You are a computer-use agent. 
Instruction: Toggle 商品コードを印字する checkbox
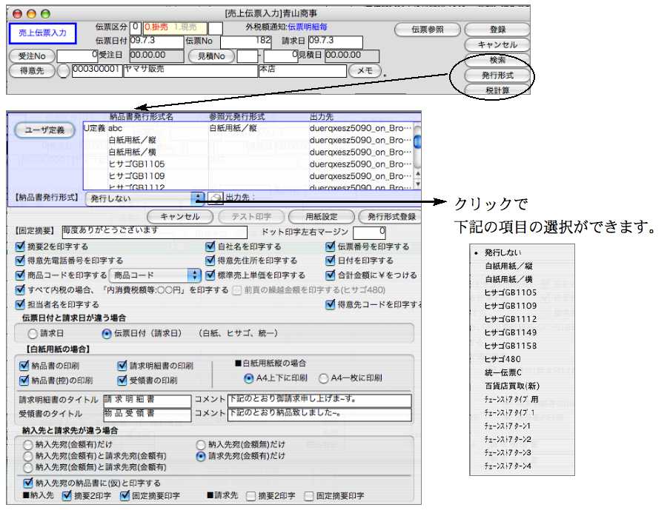[20, 275]
